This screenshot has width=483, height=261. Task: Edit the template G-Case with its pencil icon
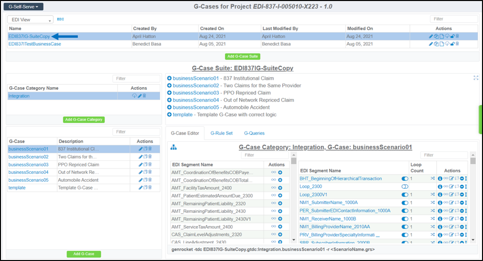[141, 188]
